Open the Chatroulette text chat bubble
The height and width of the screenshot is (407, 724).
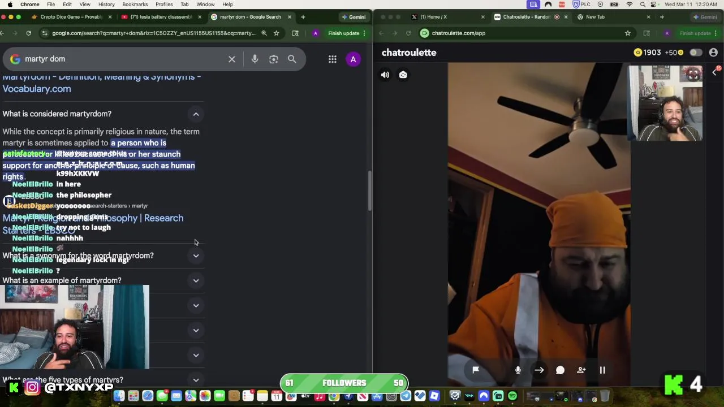click(x=560, y=370)
